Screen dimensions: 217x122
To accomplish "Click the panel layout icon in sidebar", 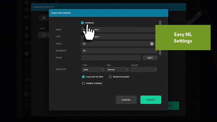I will click(x=27, y=94).
